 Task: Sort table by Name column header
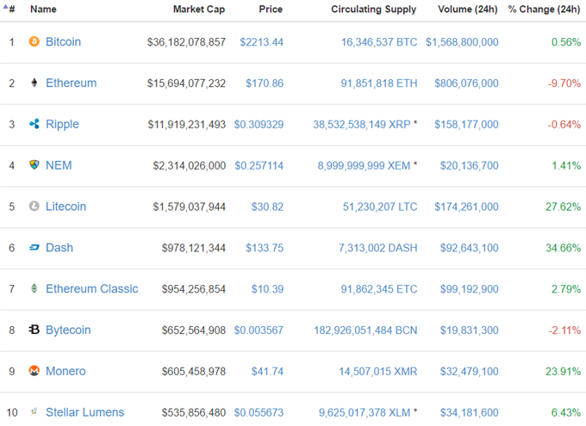point(43,9)
